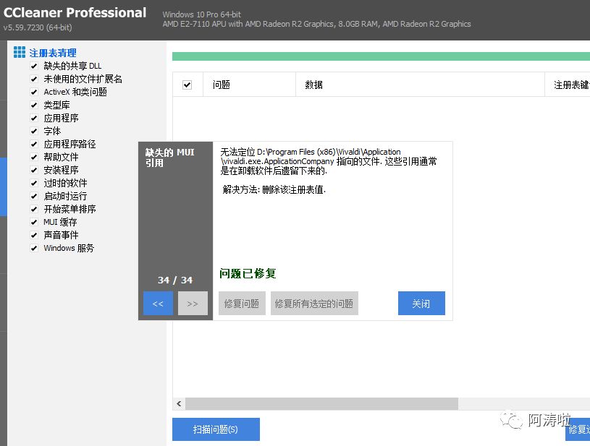The width and height of the screenshot is (590, 446).
Task: Toggle 应用程序路径 checkbox
Action: pyautogui.click(x=34, y=144)
